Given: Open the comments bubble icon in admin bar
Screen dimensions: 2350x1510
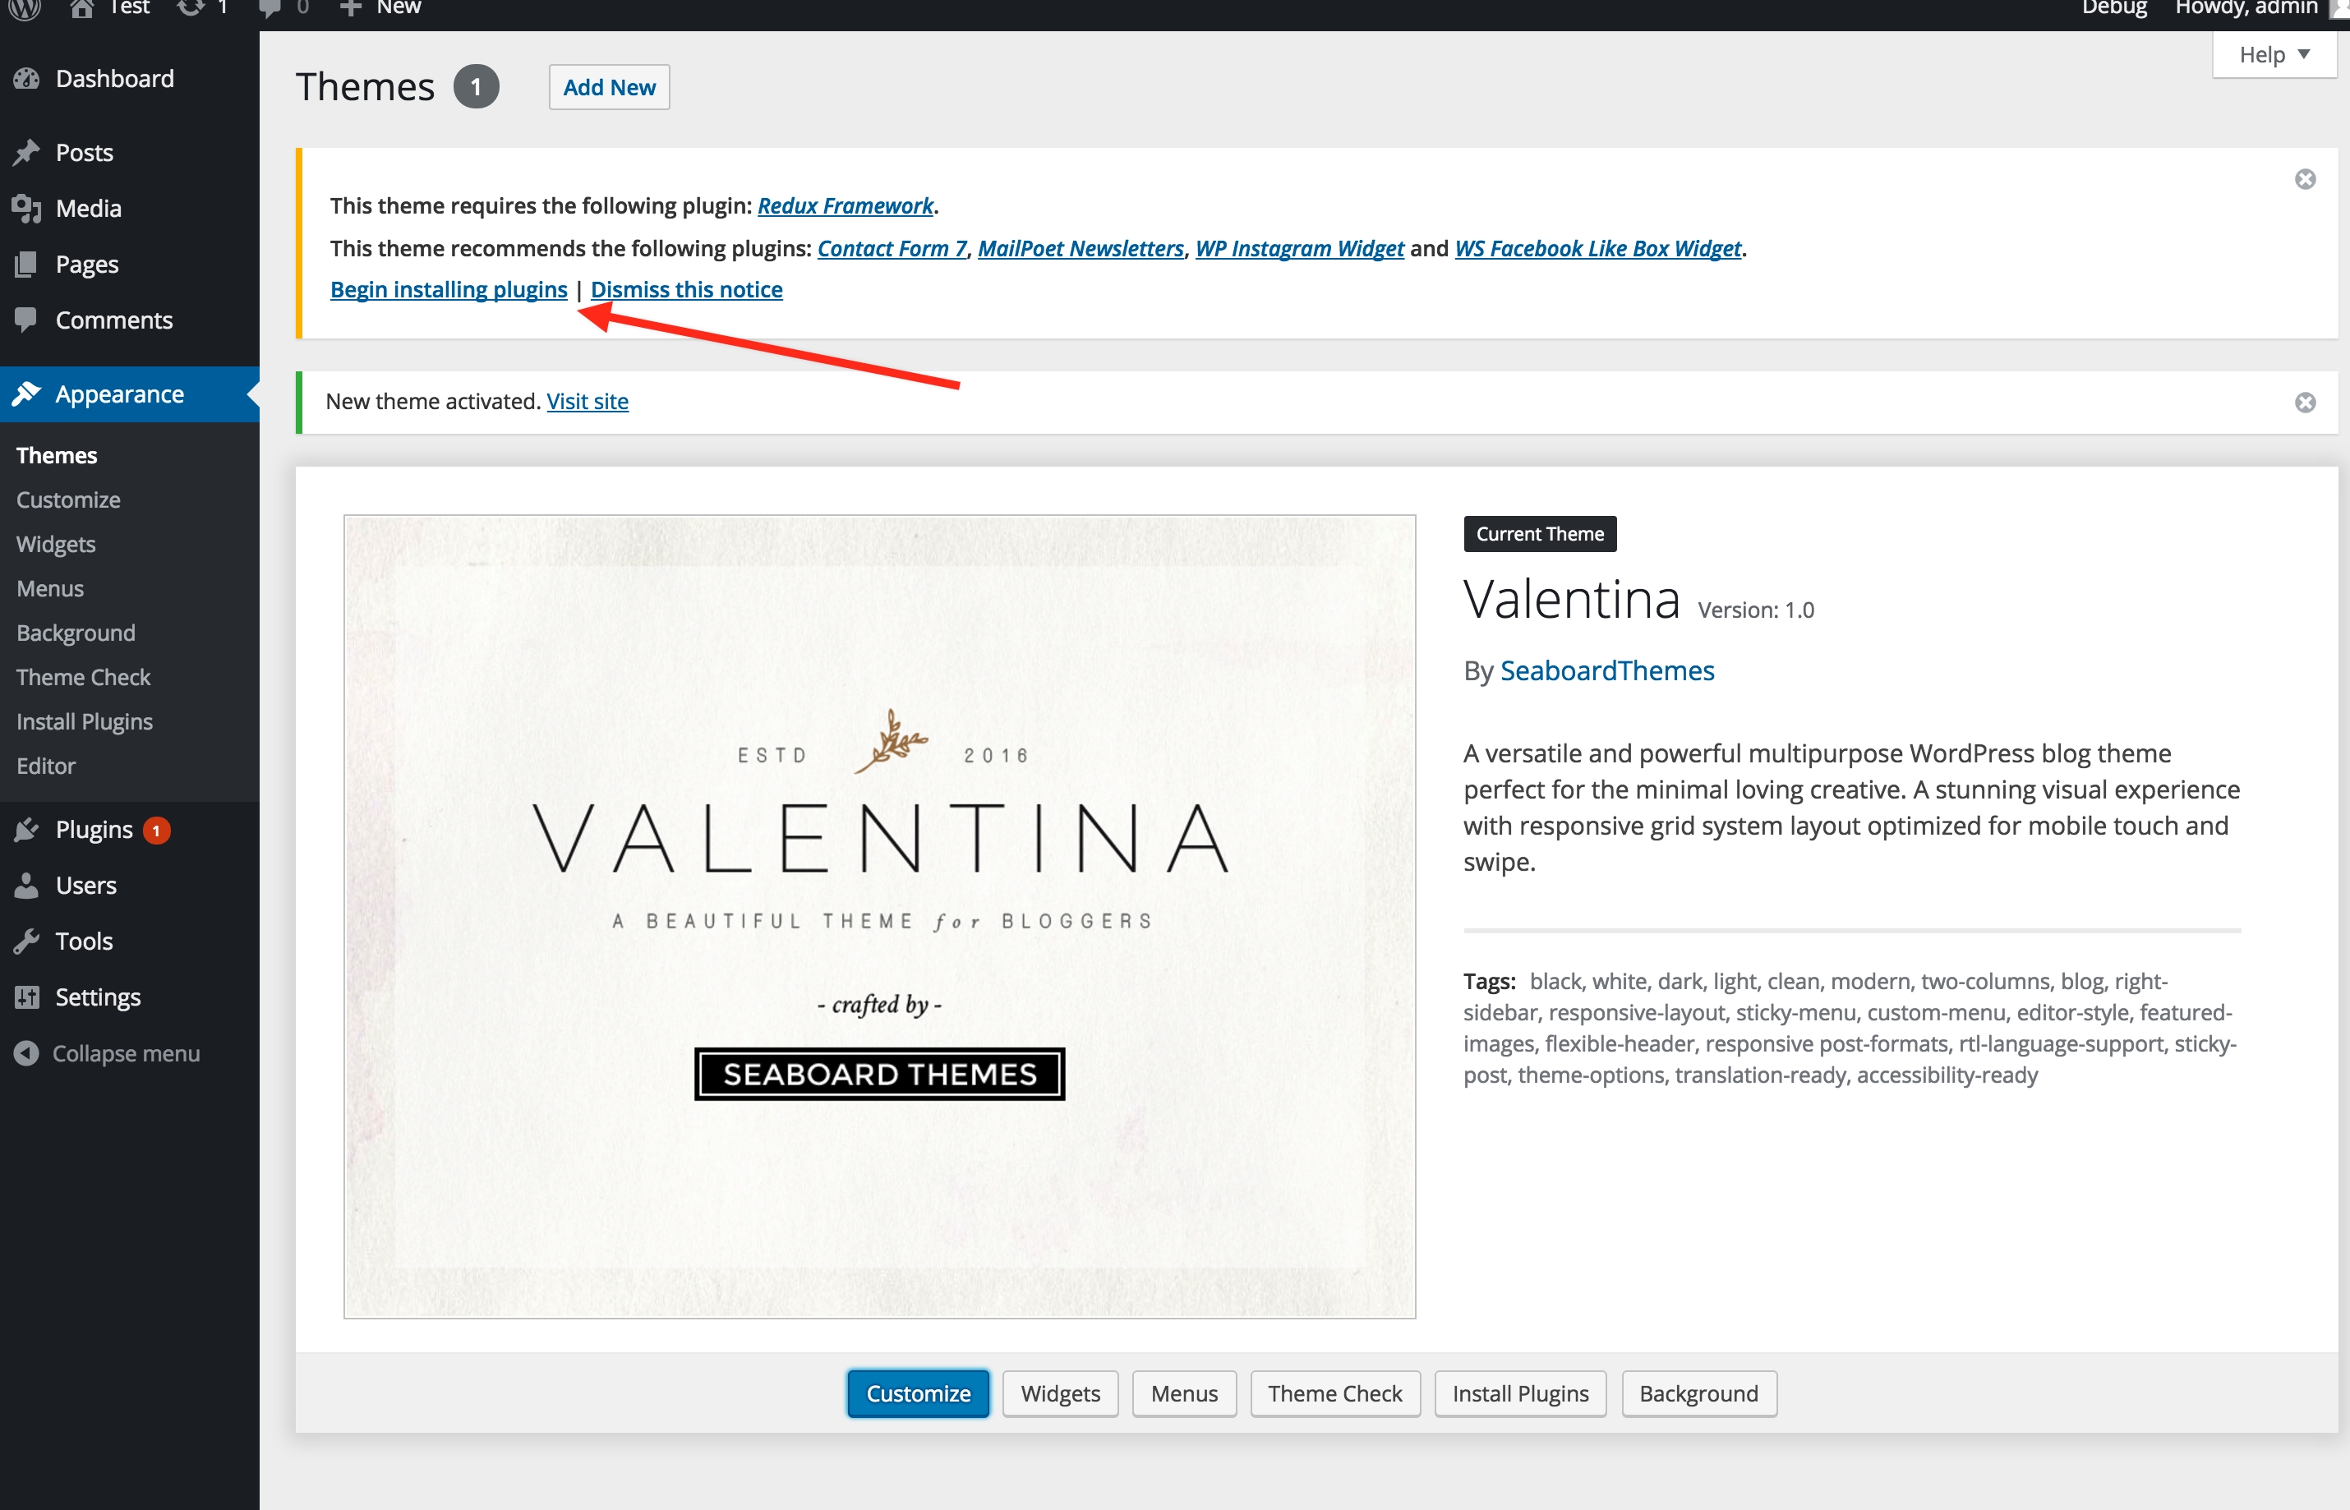Looking at the screenshot, I should point(269,8).
